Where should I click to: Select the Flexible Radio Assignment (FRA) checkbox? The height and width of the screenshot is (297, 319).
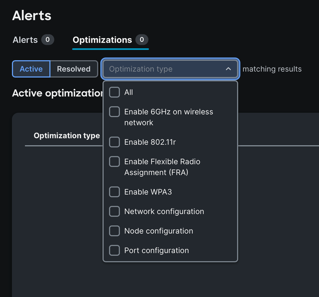[x=114, y=162]
